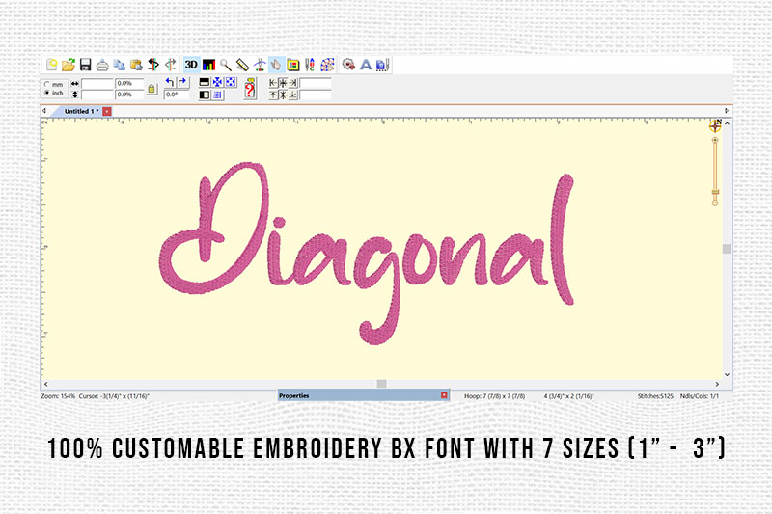Select the mm units radio button

point(47,84)
